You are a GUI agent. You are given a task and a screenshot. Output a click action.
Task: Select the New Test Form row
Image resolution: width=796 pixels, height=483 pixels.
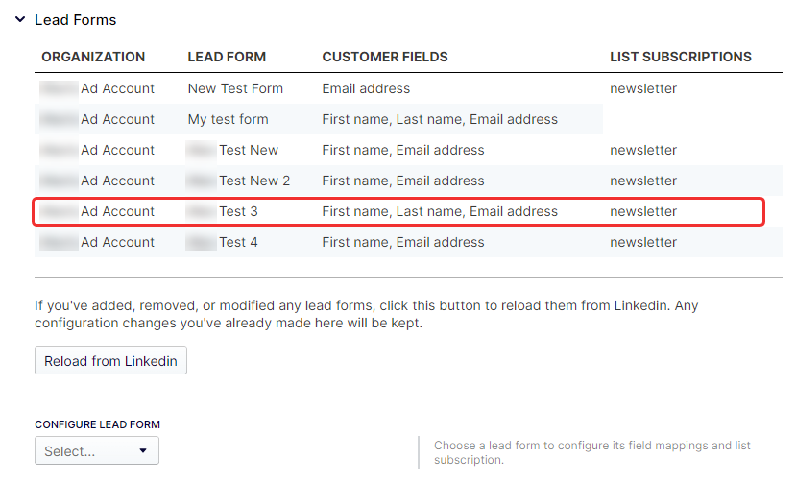(235, 88)
